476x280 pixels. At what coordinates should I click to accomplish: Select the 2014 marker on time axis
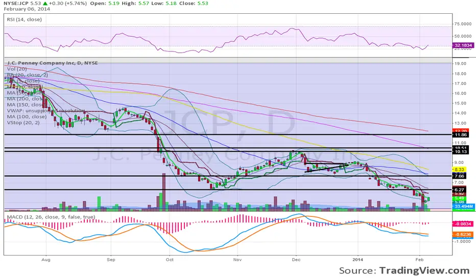click(x=360, y=259)
